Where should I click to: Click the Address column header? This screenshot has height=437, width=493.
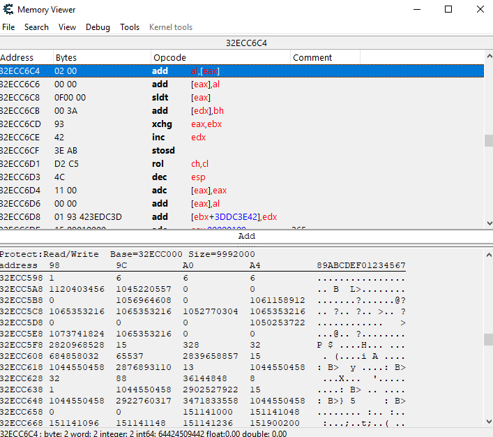pos(26,58)
